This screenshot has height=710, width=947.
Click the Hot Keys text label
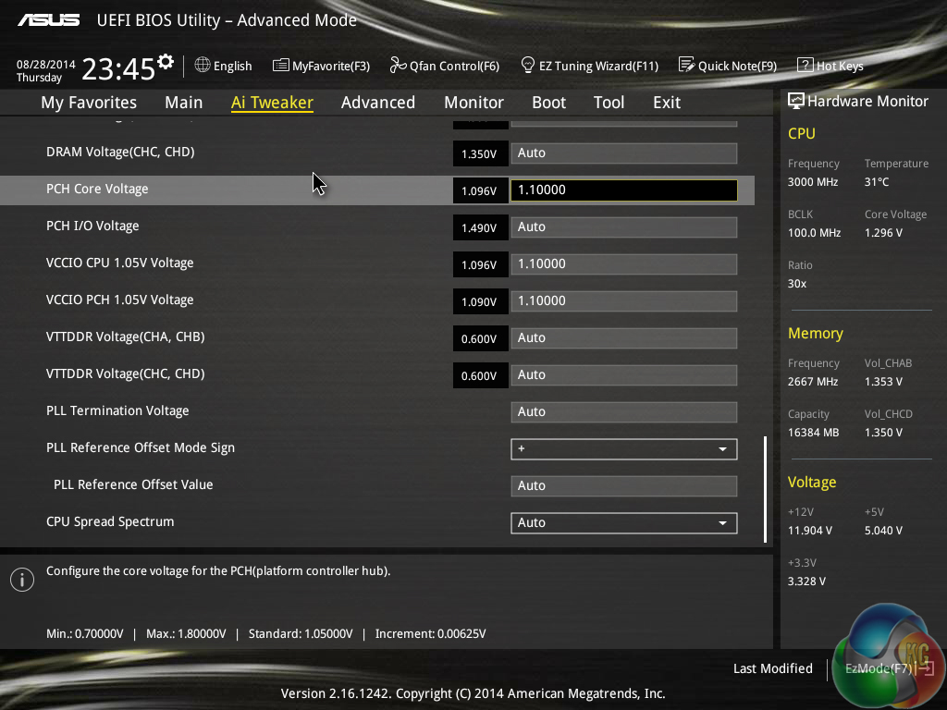coord(840,66)
